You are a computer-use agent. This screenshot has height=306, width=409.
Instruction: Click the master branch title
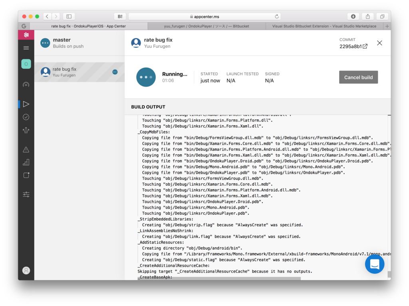coord(62,40)
